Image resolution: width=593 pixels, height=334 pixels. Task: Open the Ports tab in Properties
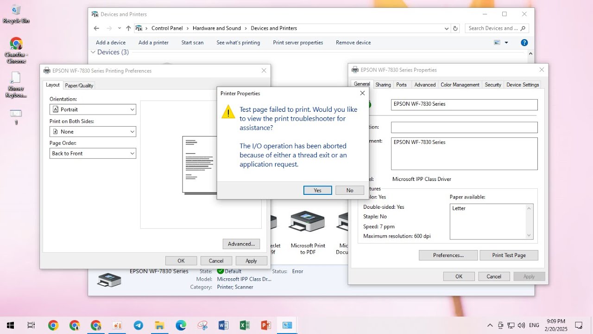402,85
